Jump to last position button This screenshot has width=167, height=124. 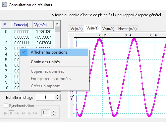pyautogui.click(x=35, y=113)
